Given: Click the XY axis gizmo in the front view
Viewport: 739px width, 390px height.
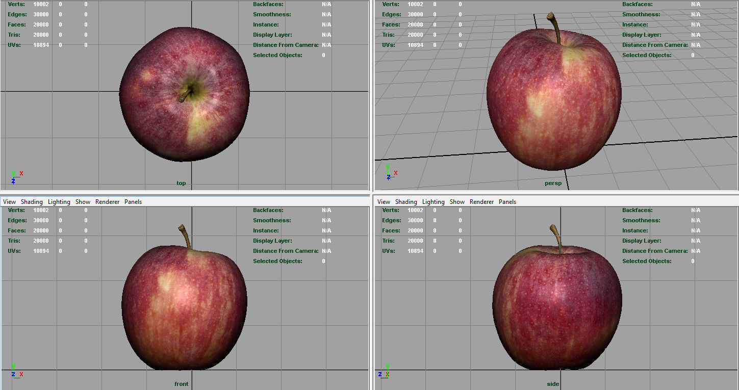Looking at the screenshot, I should [16, 371].
